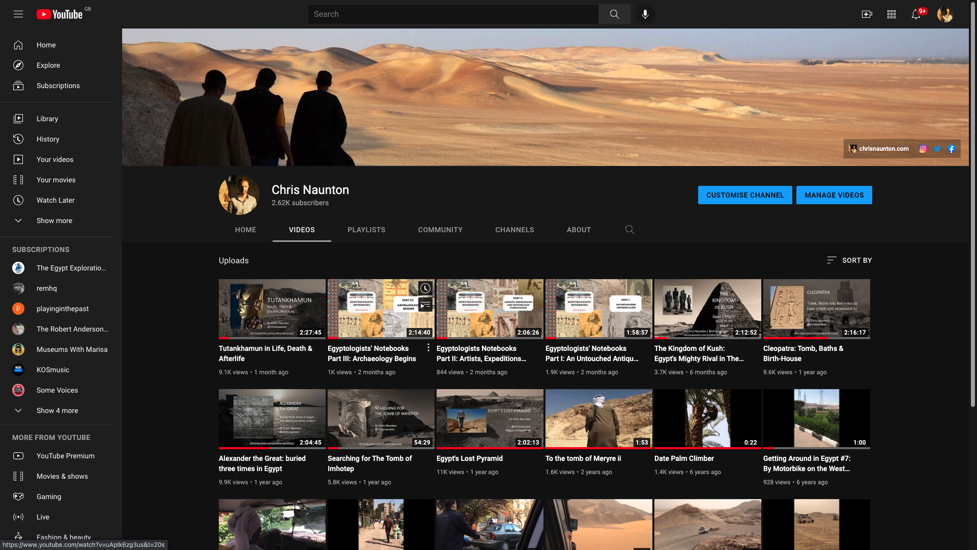Click the voice search microphone icon
Image resolution: width=977 pixels, height=550 pixels.
point(645,14)
